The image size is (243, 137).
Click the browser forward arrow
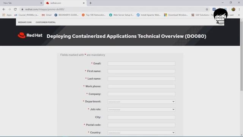(x=9, y=9)
